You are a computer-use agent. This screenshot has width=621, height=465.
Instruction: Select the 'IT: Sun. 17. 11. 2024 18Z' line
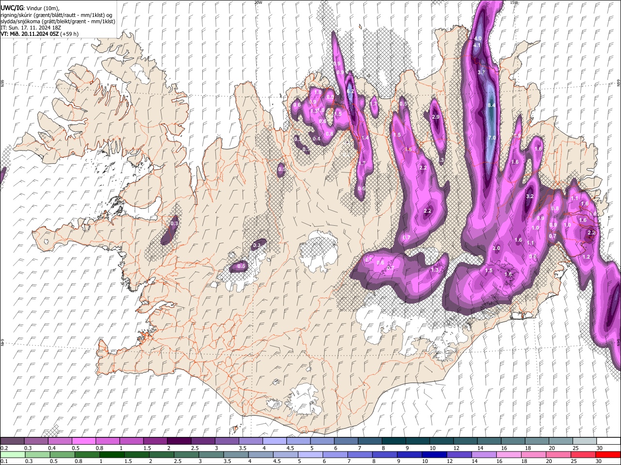[x=31, y=28]
